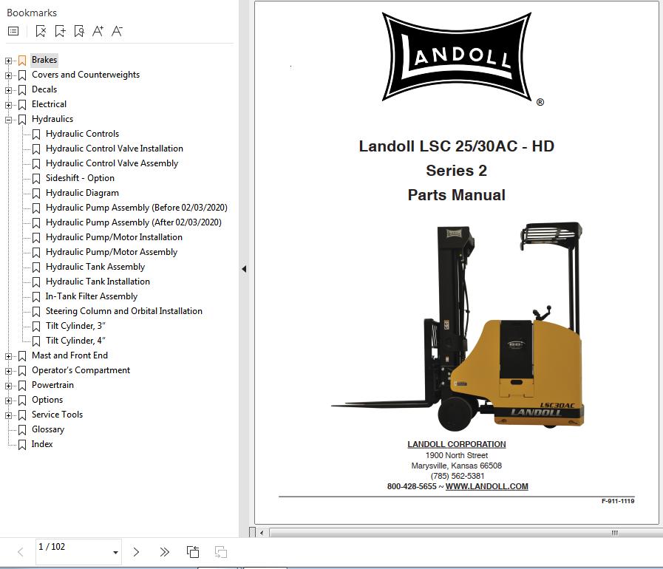
Task: Increase bookmark text size
Action: coord(98,31)
